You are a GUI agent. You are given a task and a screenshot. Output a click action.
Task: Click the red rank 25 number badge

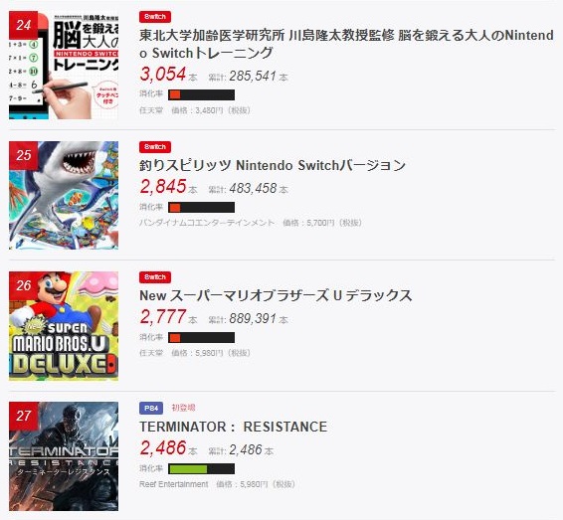pos(23,155)
